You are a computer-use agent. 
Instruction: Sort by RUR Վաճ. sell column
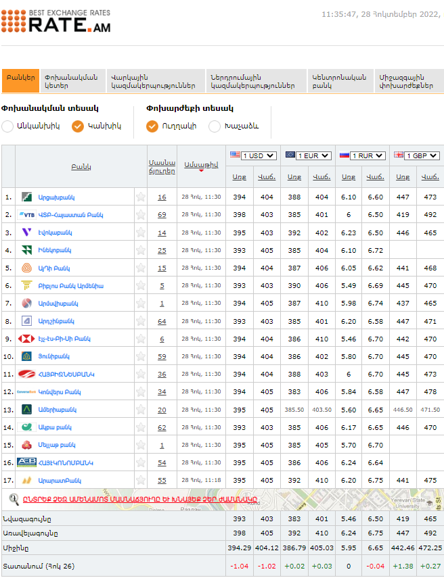click(x=376, y=177)
